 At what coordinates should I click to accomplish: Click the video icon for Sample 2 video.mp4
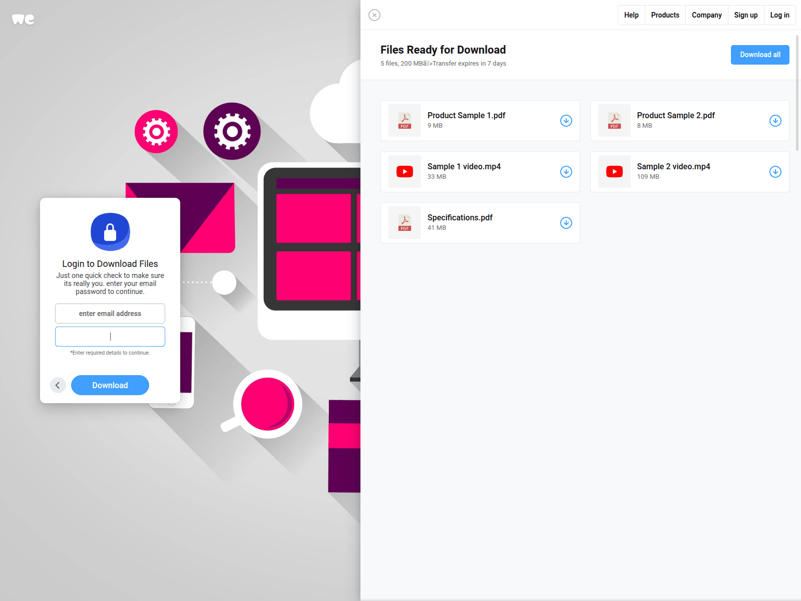pyautogui.click(x=614, y=172)
